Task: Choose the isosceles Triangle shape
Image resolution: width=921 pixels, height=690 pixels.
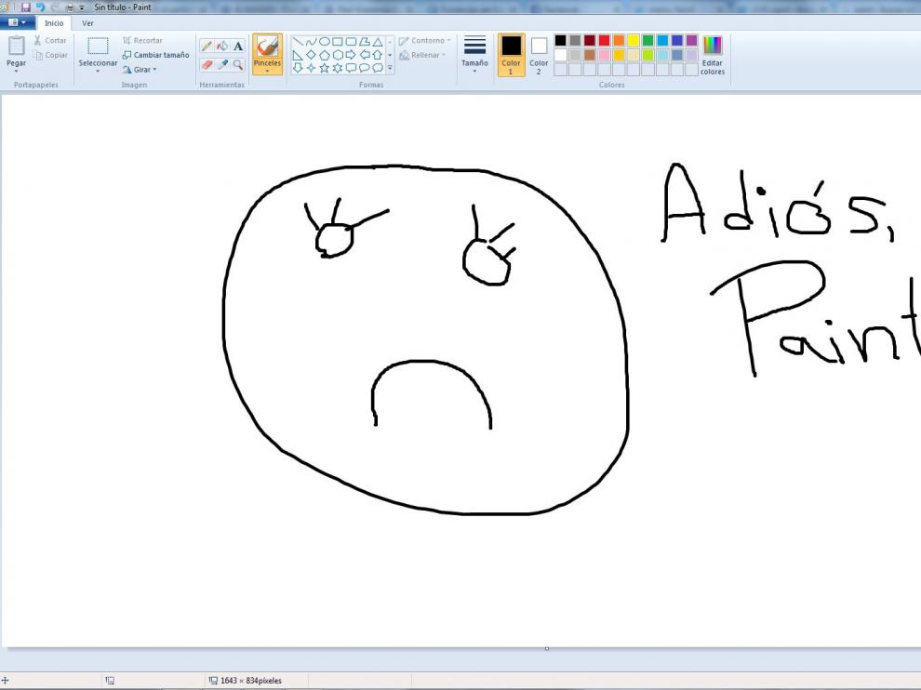Action: point(378,42)
